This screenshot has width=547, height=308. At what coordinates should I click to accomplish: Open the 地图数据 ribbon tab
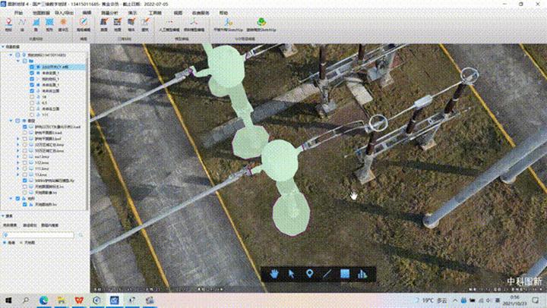click(41, 13)
